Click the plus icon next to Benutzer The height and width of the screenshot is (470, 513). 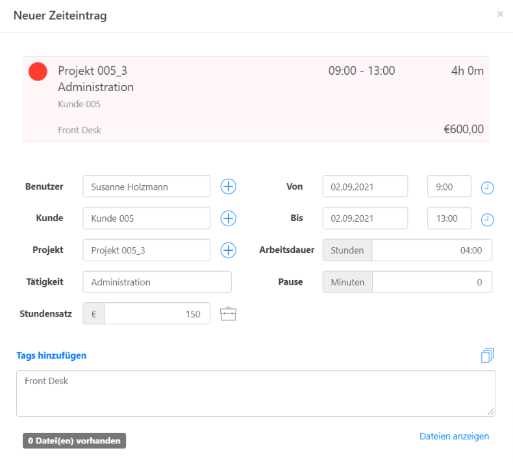(229, 187)
